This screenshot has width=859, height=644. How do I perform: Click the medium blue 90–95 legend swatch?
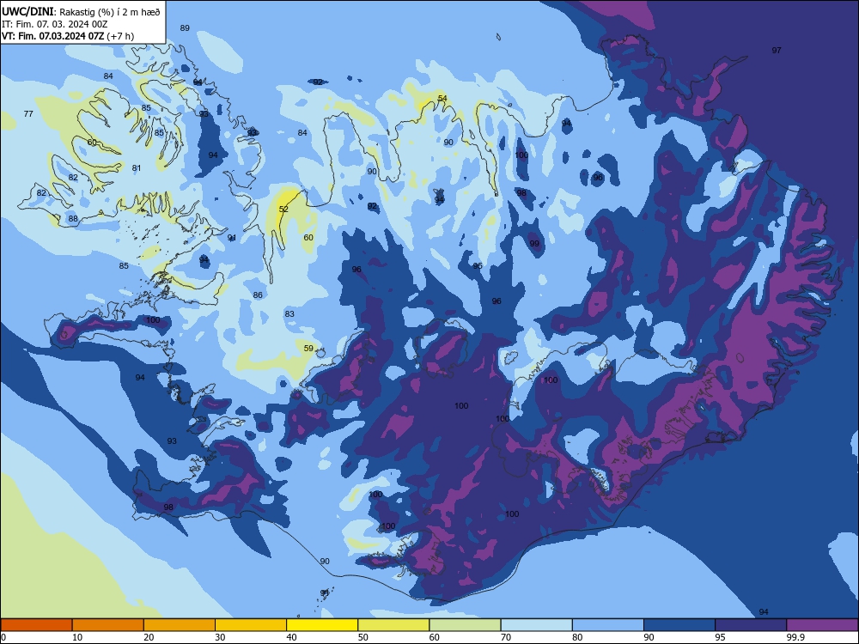(679, 625)
